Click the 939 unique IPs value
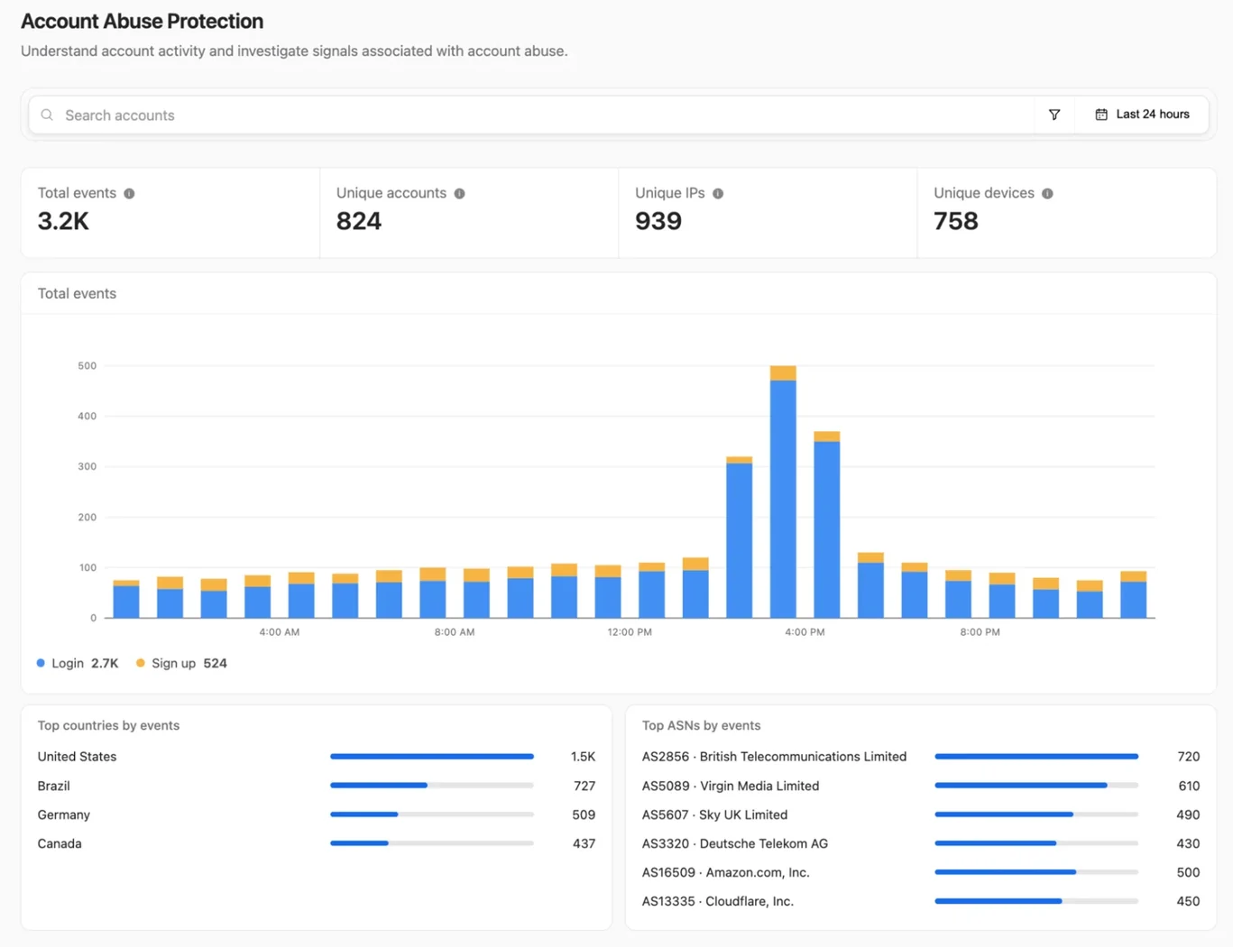 pyautogui.click(x=658, y=221)
